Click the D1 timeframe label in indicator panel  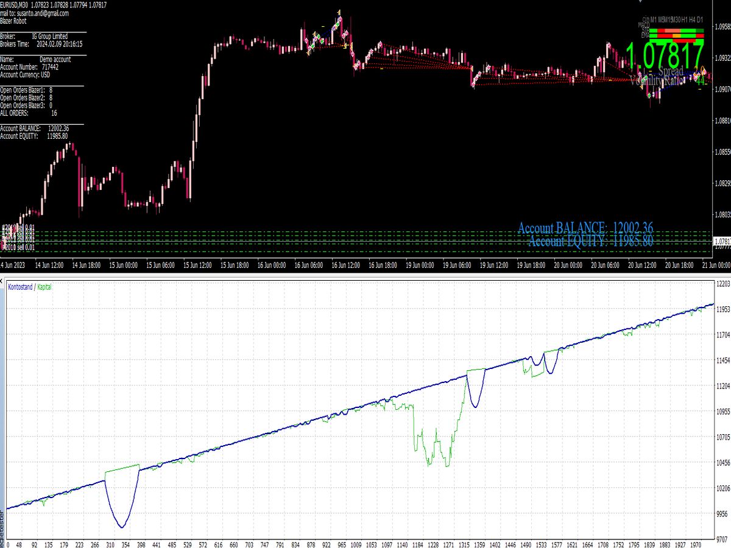point(699,19)
